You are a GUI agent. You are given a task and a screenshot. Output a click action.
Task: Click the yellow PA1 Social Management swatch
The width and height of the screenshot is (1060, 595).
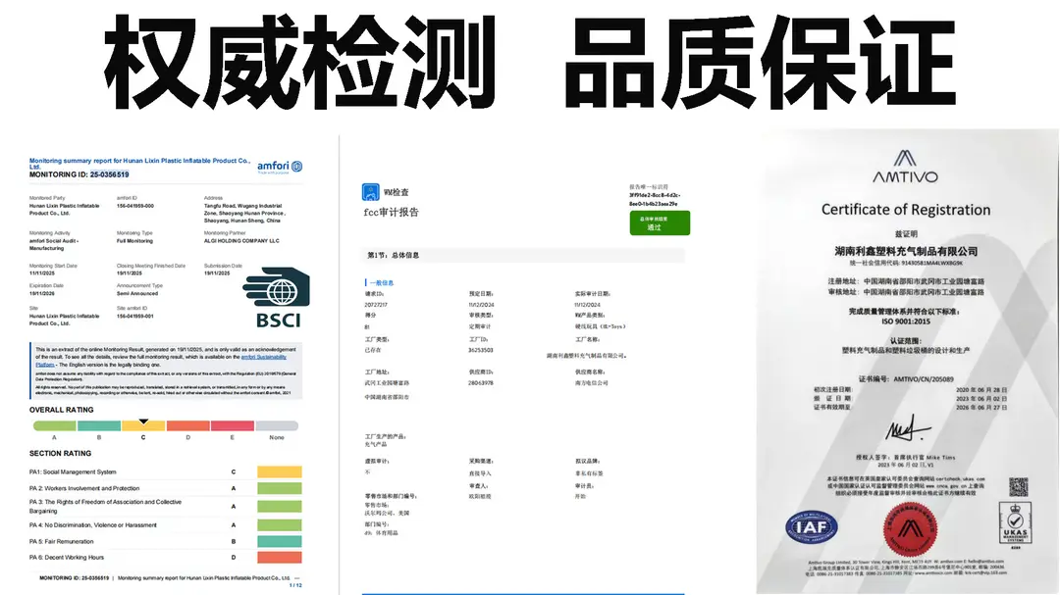click(x=279, y=472)
